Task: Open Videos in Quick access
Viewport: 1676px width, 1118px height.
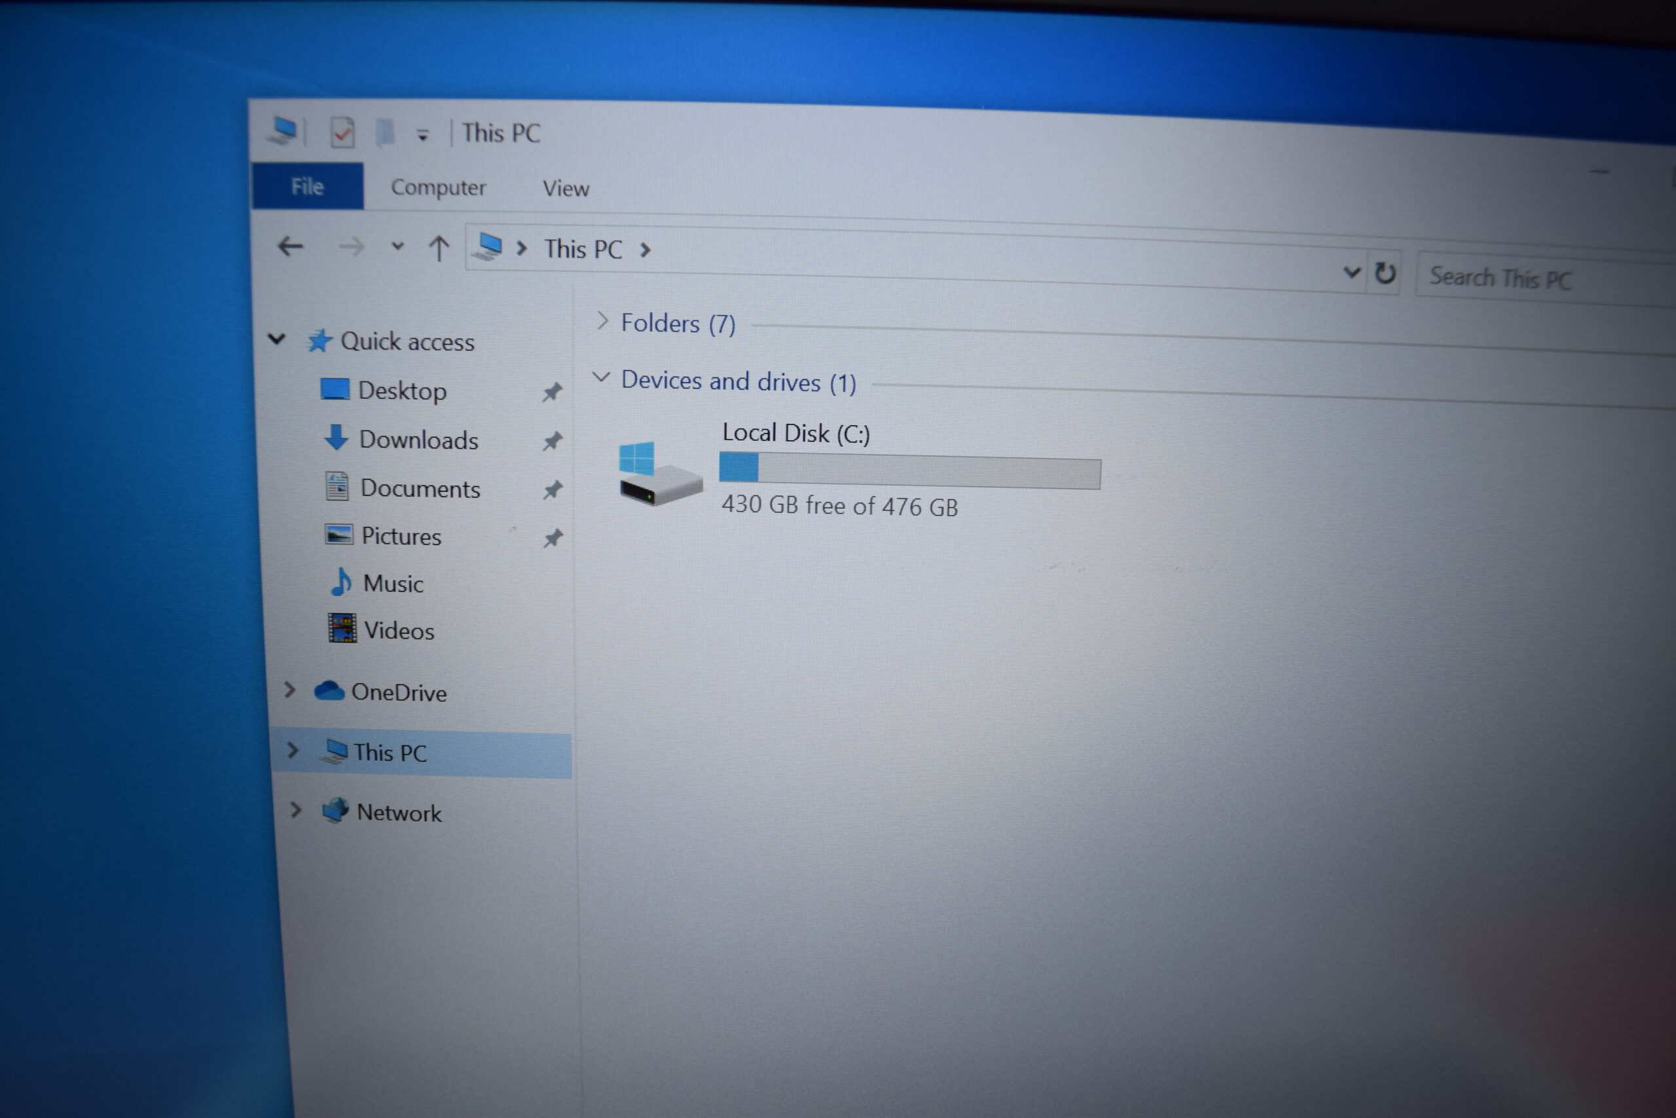Action: [399, 631]
